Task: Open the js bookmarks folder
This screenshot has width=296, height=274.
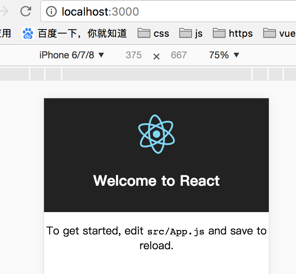Action: (x=191, y=34)
